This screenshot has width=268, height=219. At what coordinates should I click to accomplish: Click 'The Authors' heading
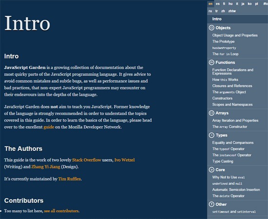23,148
